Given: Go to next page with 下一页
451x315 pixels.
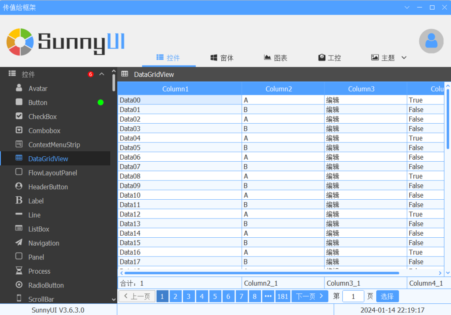Looking at the screenshot, I should click(x=310, y=296).
